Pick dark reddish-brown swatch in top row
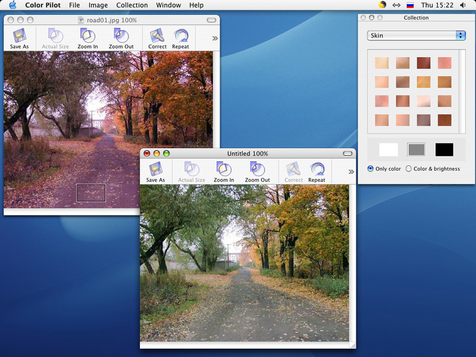Screen dimensions: 476x357 point(424,63)
